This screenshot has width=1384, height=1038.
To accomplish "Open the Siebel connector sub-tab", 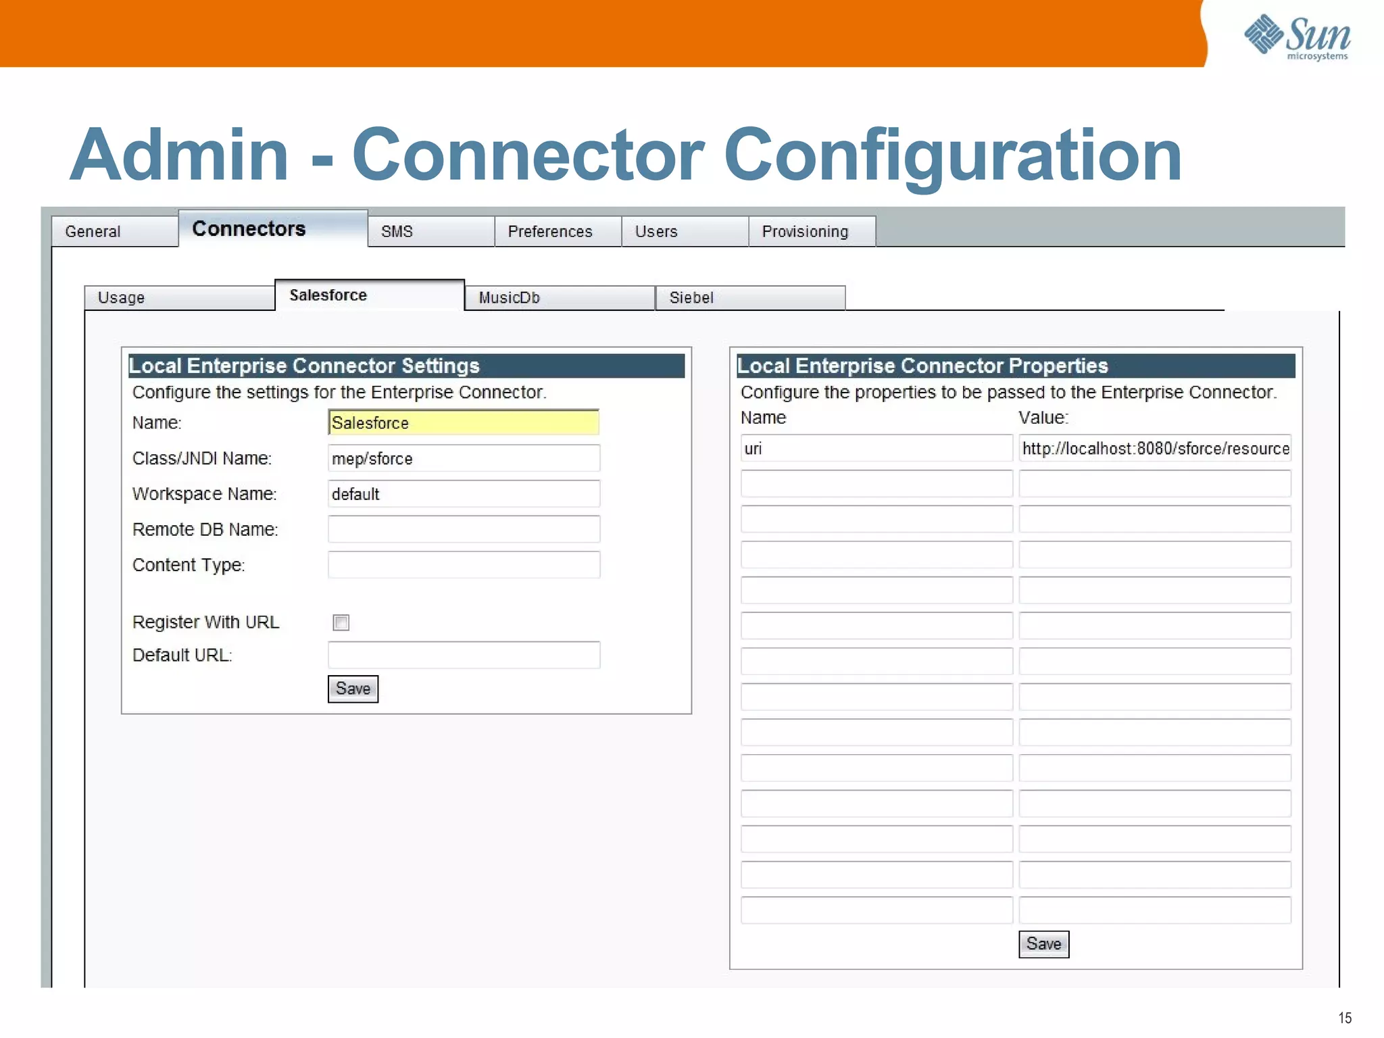I will coord(751,297).
